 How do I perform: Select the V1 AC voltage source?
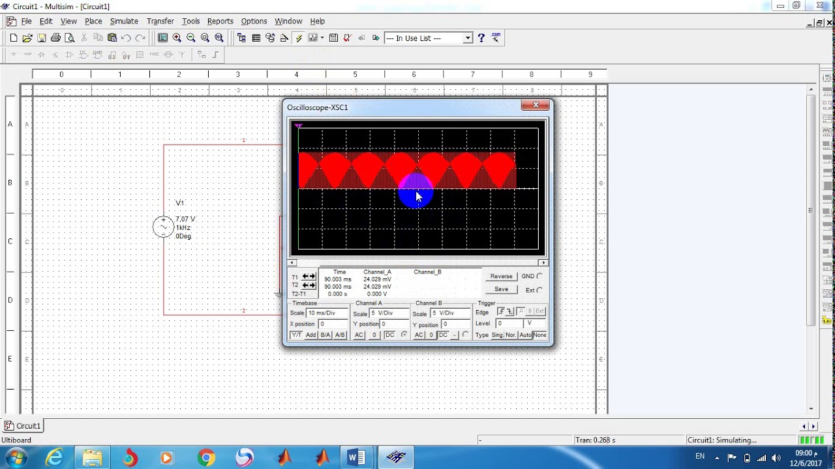coord(163,227)
